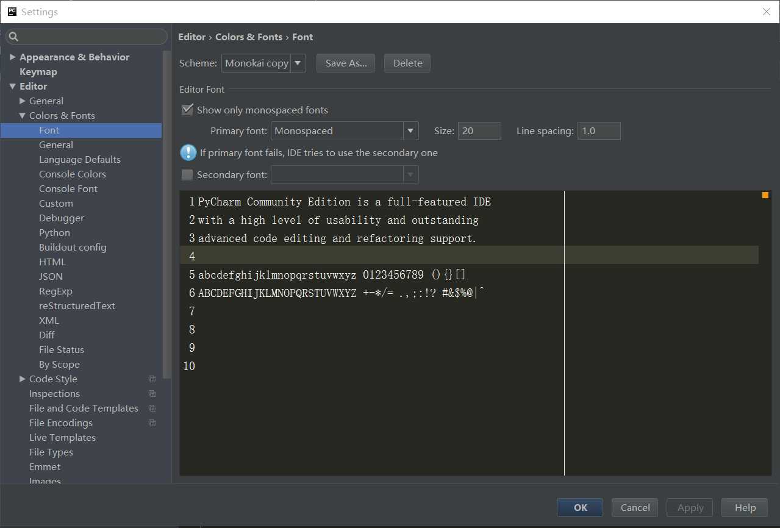The image size is (780, 528).
Task: Open File and Code Templates page
Action: (84, 408)
